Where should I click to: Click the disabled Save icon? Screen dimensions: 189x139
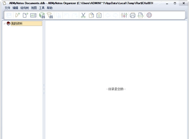pyautogui.click(x=9, y=15)
